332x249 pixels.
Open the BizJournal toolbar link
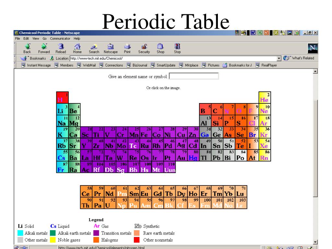click(137, 65)
